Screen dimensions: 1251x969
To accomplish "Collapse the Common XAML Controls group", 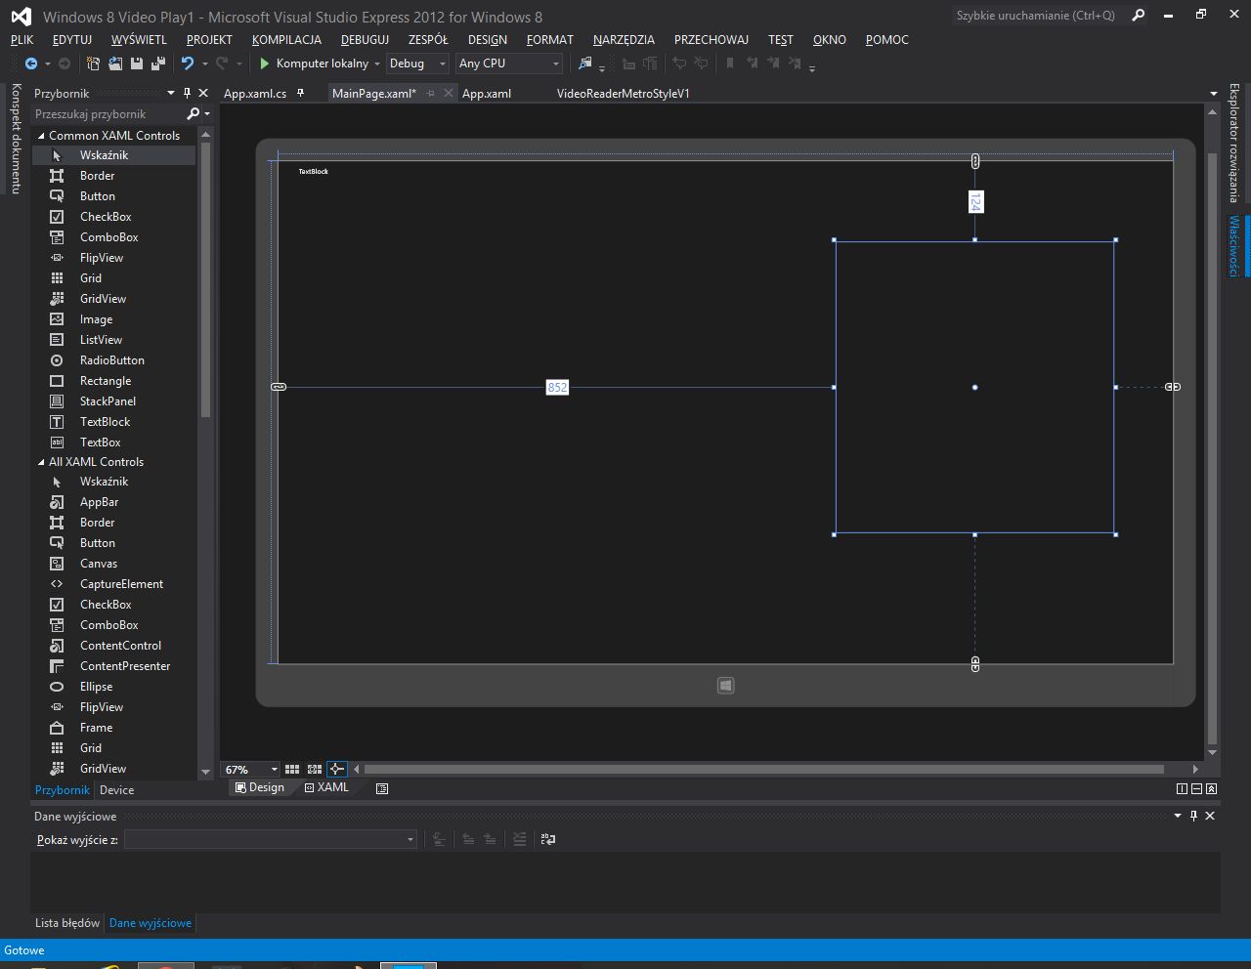I will pyautogui.click(x=41, y=136).
